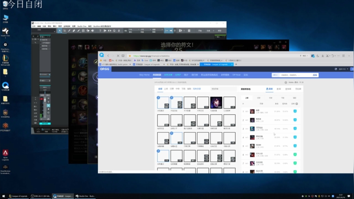Click the Windows Start button

pyautogui.click(x=3, y=196)
